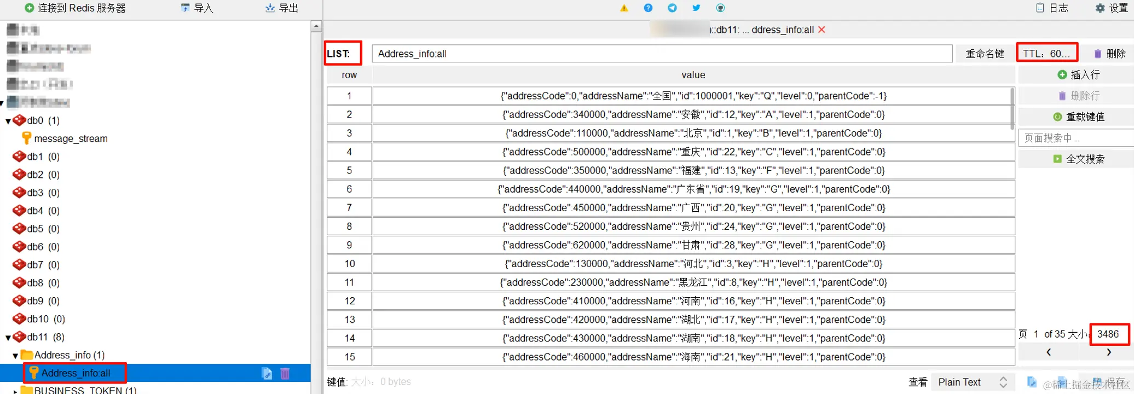Click purple trash icon on Address_info:all row
The image size is (1134, 394).
point(285,374)
